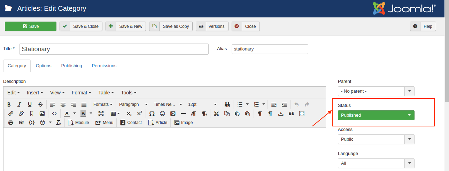Screen dimensions: 449x171
Task: Open text color dropdown arrow
Action: (x=75, y=114)
